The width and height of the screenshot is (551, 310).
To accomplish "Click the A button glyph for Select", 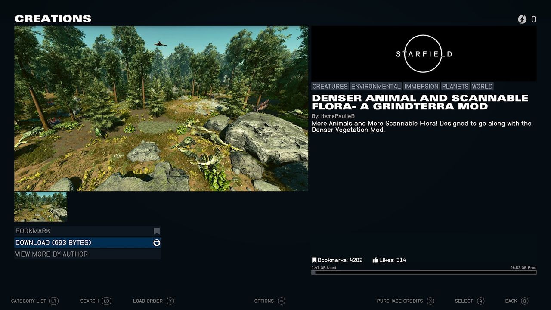I will (481, 301).
